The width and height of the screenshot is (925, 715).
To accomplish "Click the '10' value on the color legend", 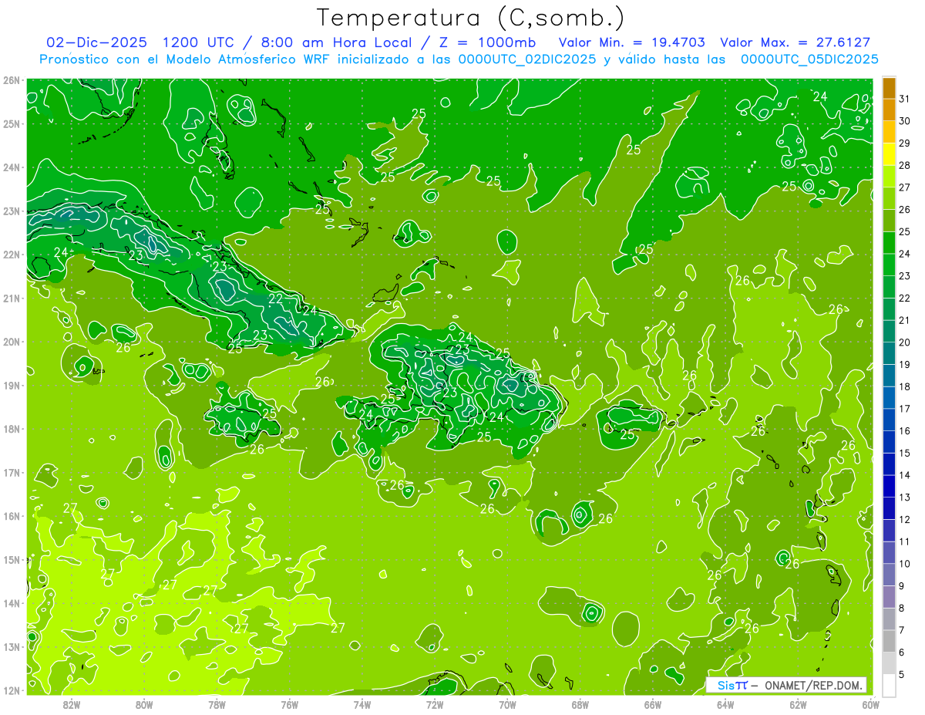I will point(905,564).
